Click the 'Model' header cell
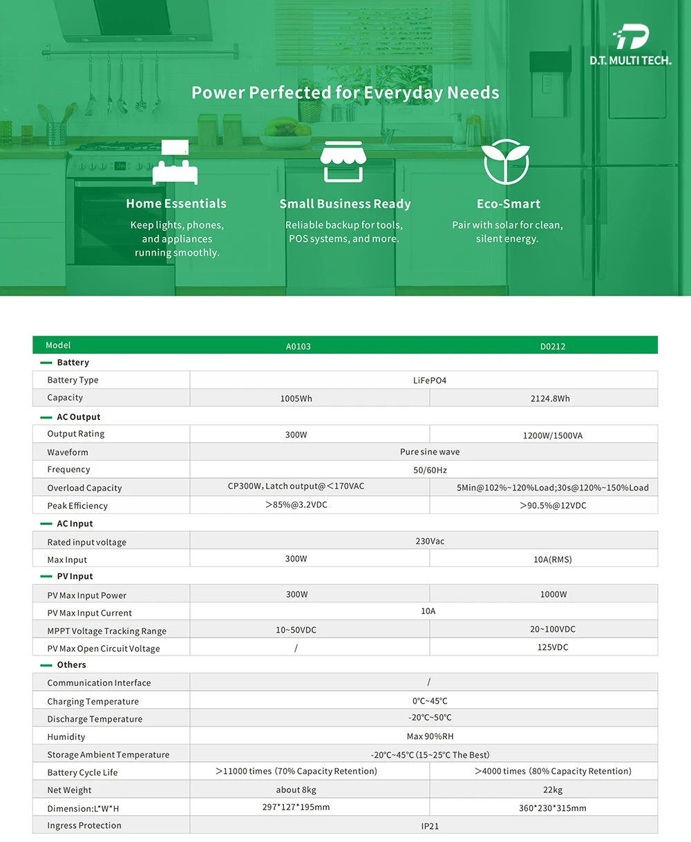 click(58, 345)
